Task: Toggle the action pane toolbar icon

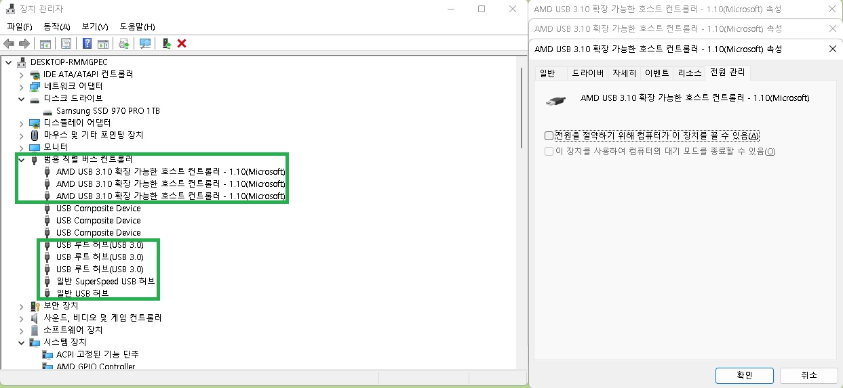Action: click(x=103, y=43)
